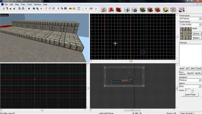
Task: Click the C2A4_FLR5A texture preview thumbnail
Action: coord(186,33)
